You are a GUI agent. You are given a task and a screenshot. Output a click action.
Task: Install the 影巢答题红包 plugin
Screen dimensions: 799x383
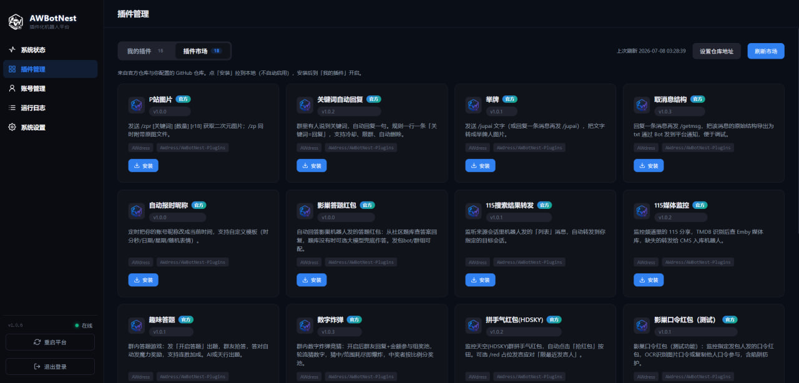point(311,280)
